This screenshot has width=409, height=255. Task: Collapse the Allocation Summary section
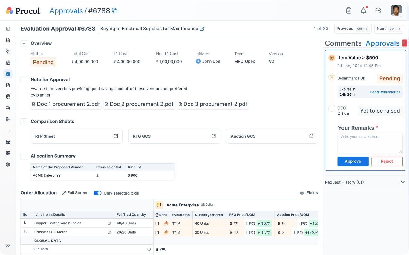click(x=24, y=156)
